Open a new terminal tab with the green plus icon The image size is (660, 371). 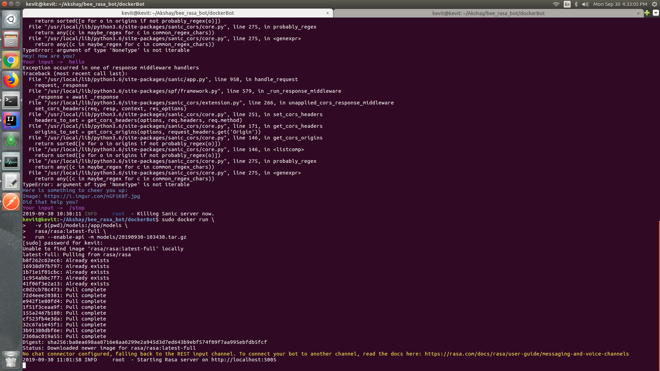coord(647,13)
